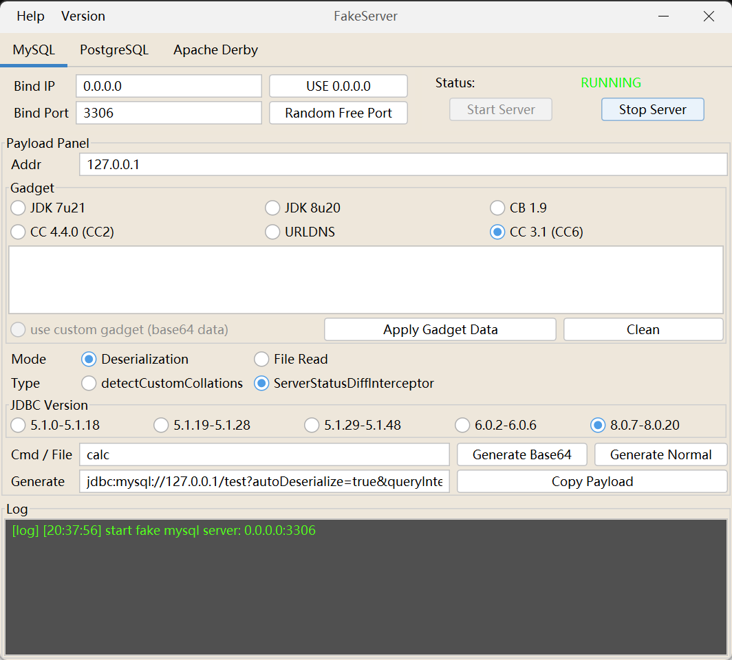This screenshot has height=660, width=732.
Task: Click the Apply Gadget Data button
Action: 440,330
